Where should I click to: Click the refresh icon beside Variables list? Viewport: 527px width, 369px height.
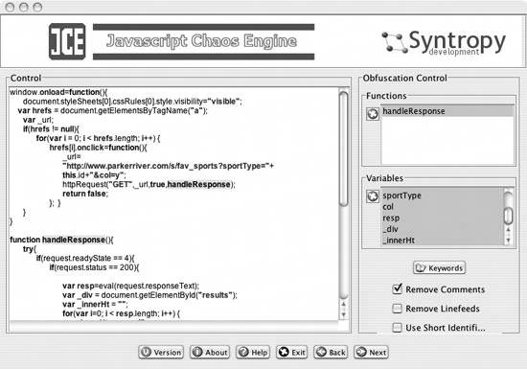(x=373, y=196)
